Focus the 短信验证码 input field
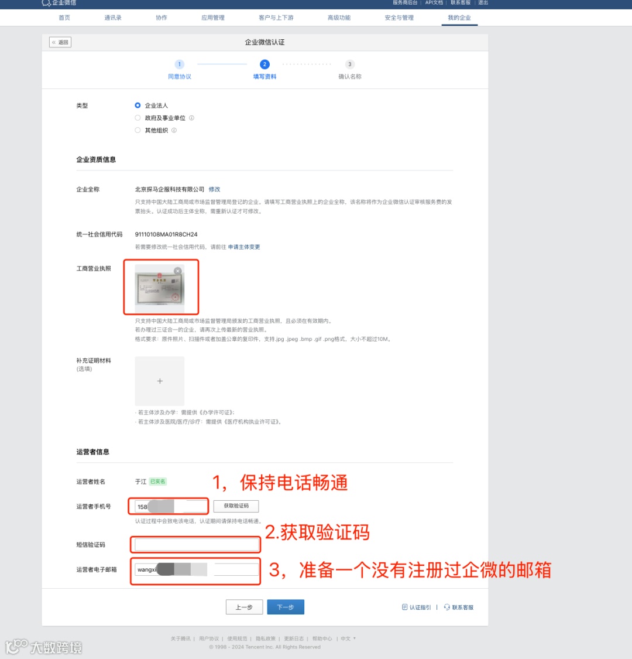The width and height of the screenshot is (632, 659). (x=197, y=545)
